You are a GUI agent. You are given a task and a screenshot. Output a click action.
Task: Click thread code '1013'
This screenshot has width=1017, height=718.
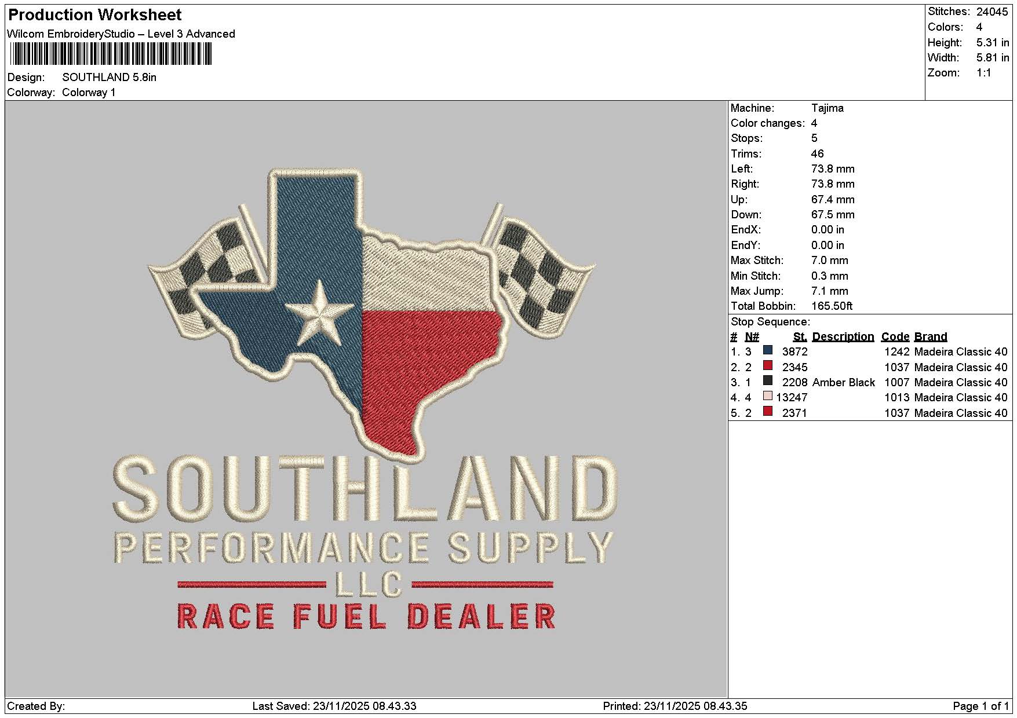pos(897,398)
